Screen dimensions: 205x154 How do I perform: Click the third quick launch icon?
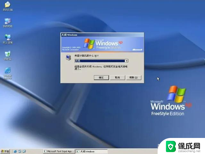click(x=24, y=151)
